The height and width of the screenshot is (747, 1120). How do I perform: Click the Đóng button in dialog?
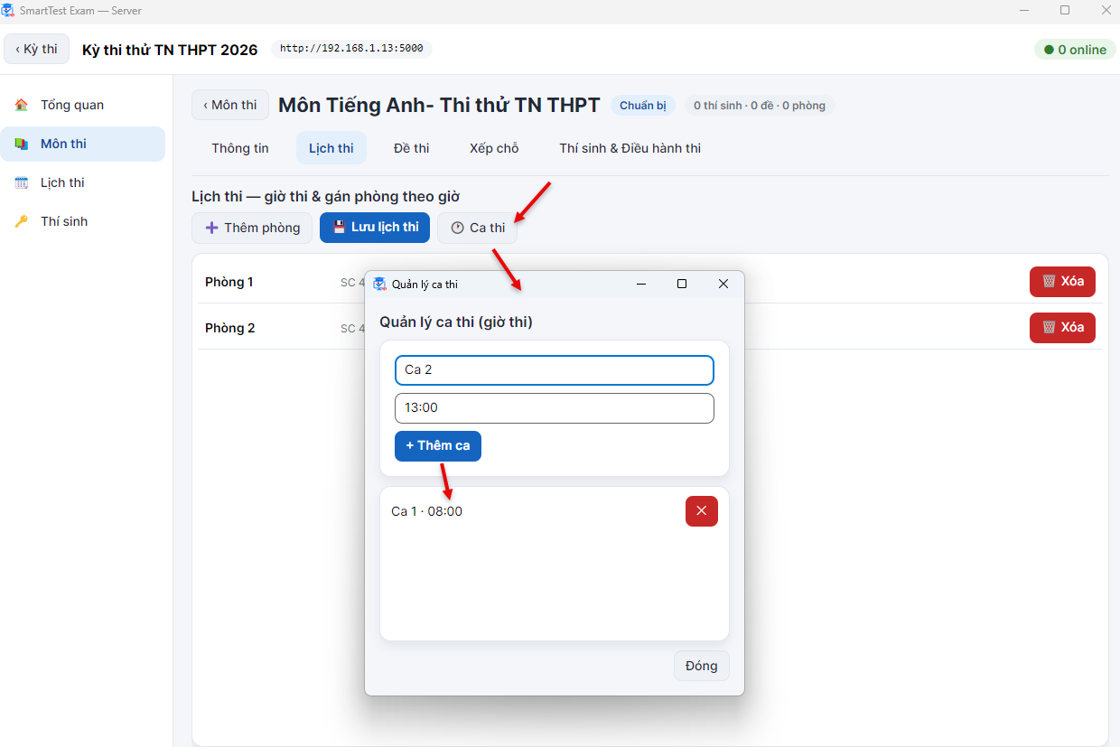click(701, 666)
